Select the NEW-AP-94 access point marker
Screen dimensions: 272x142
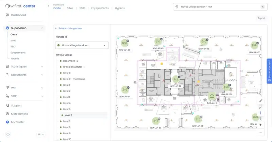125,89
